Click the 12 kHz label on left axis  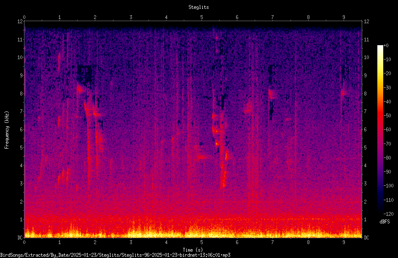20,22
